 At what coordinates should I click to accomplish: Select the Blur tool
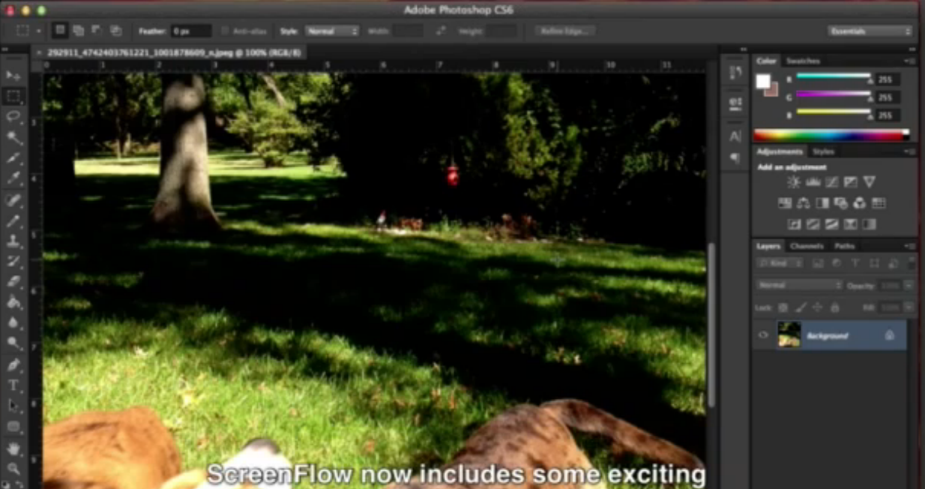13,322
